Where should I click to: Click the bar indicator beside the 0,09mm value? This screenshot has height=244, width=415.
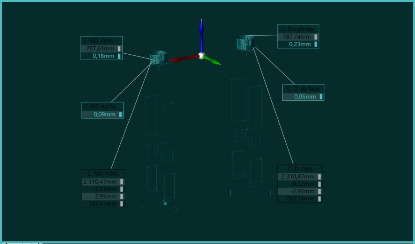[120, 114]
